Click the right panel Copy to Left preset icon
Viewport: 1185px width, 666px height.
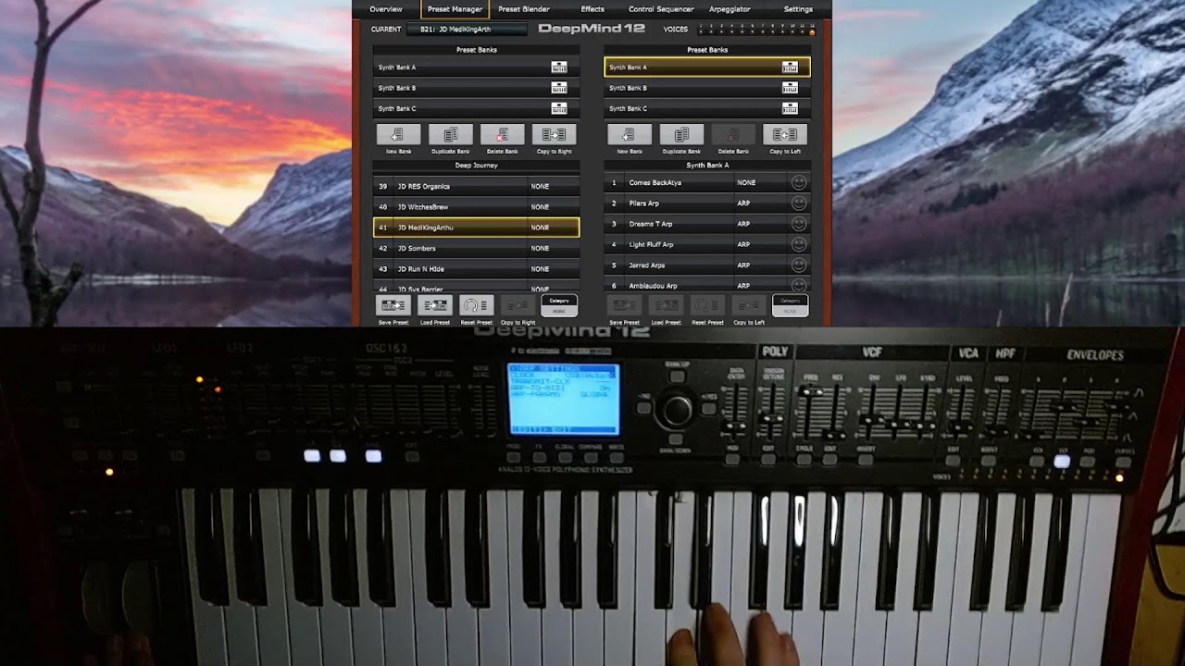click(749, 305)
